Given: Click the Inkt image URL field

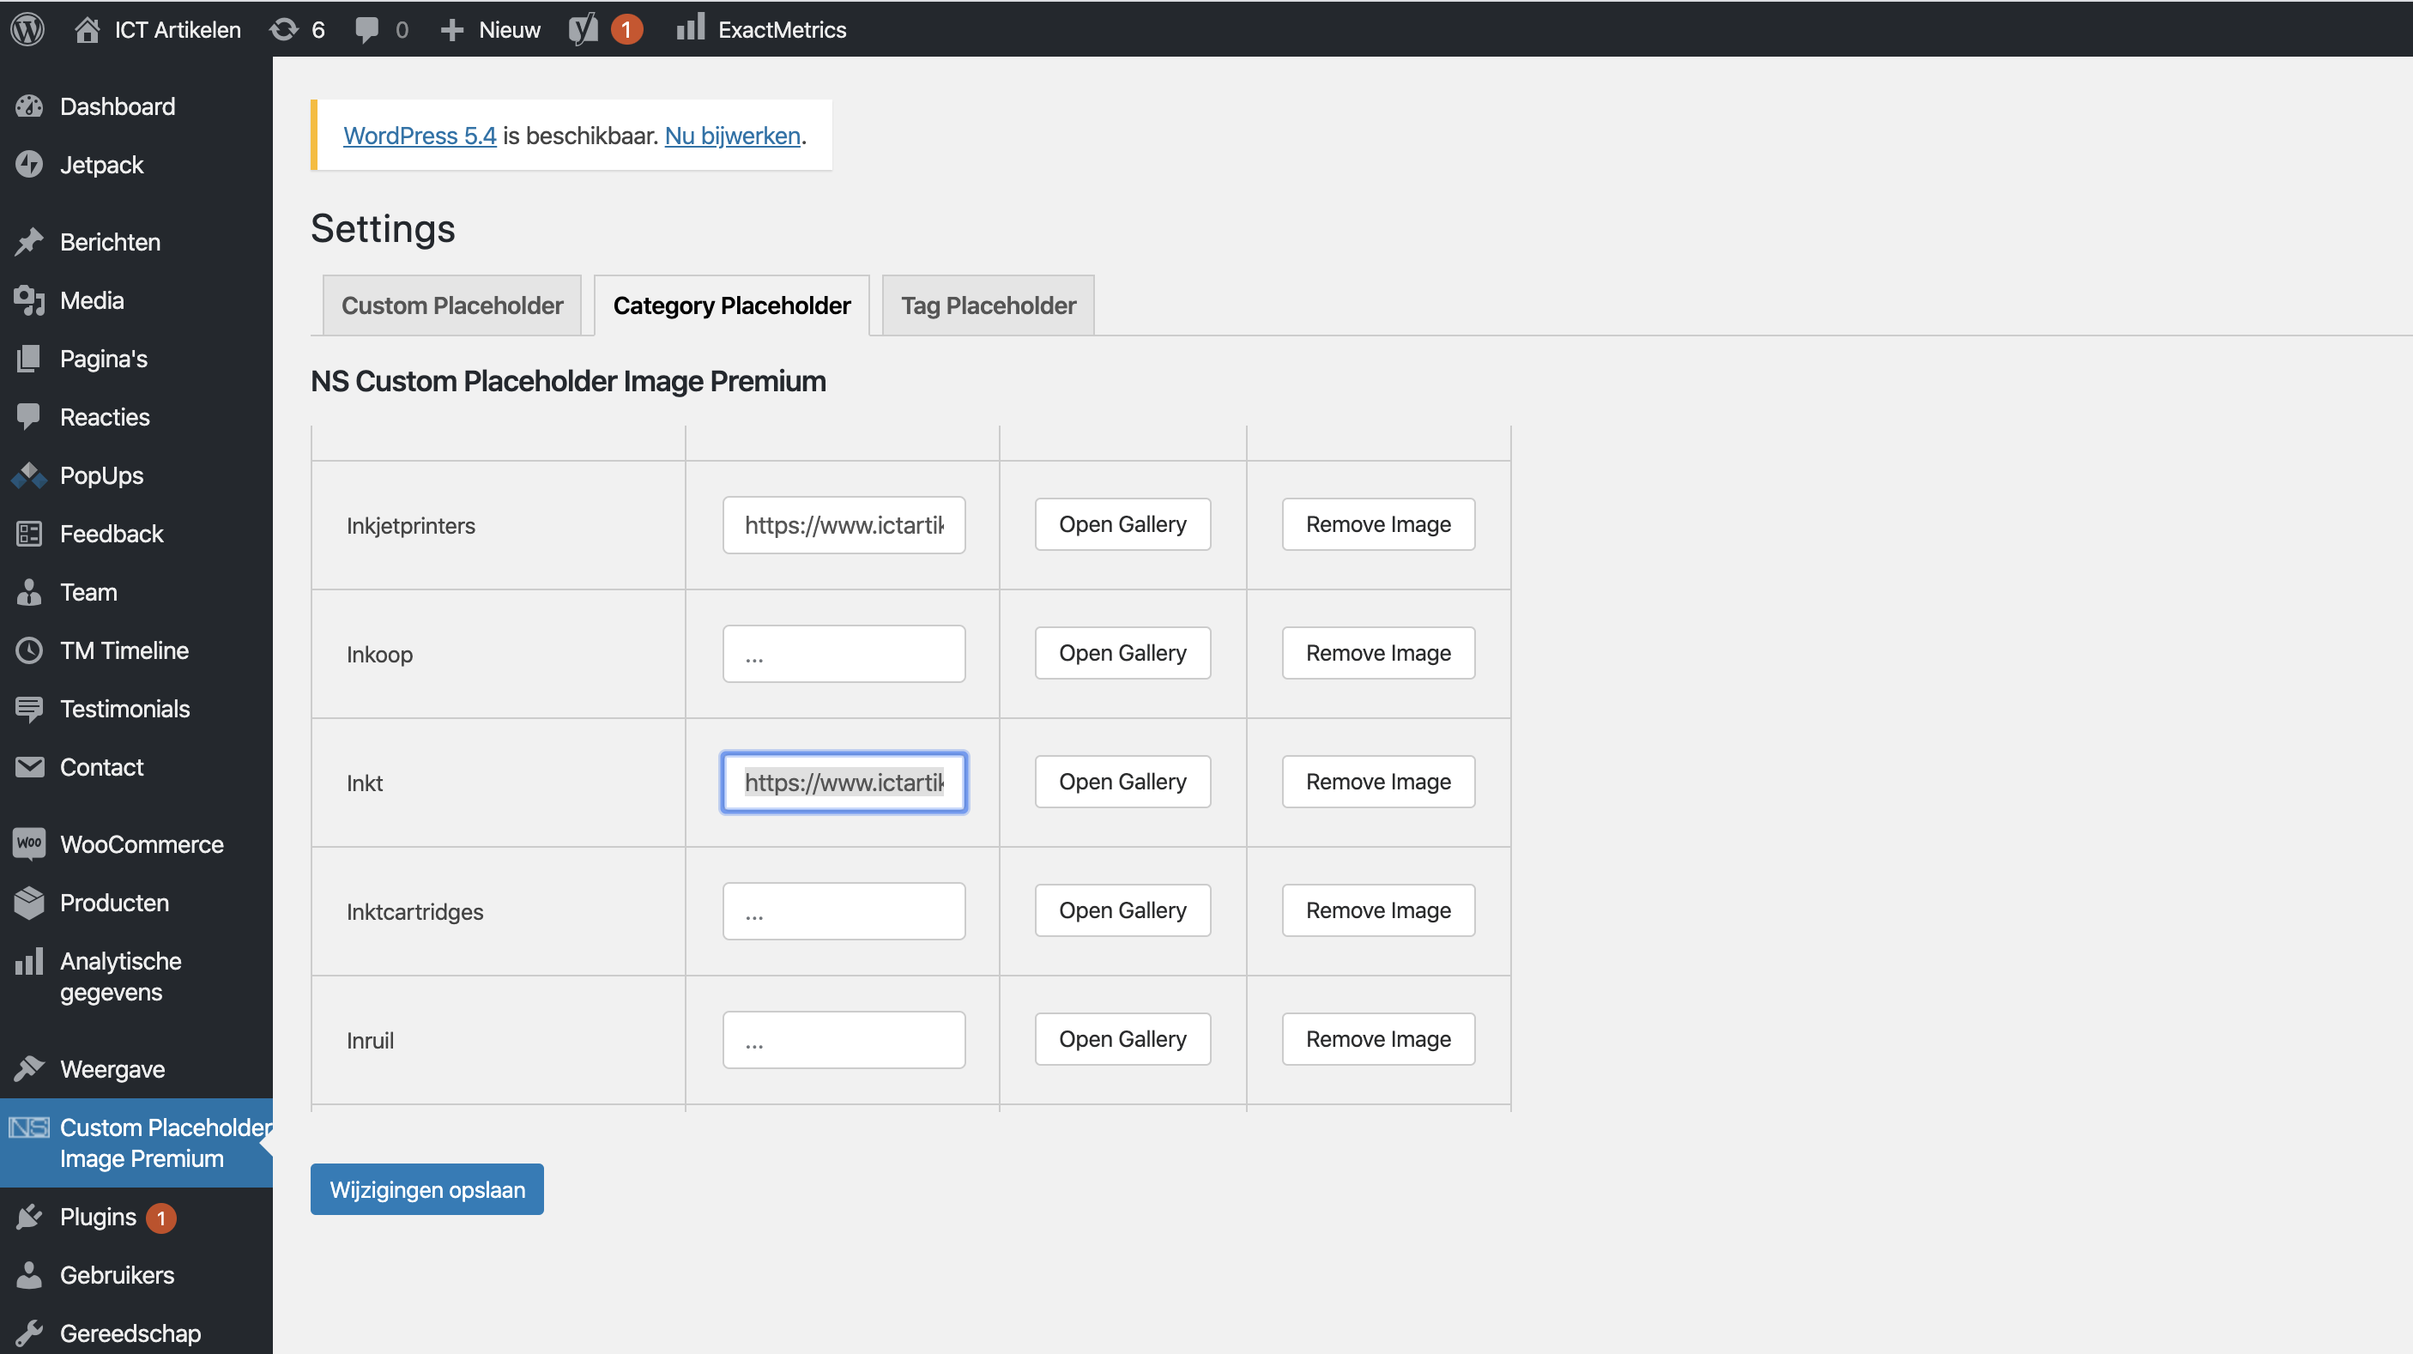Looking at the screenshot, I should click(843, 782).
